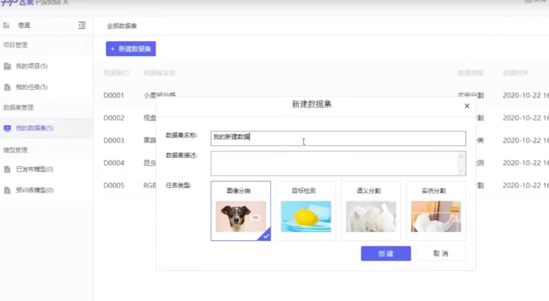Click the 新建数据集 button
This screenshot has width=549, height=301.
[x=131, y=48]
